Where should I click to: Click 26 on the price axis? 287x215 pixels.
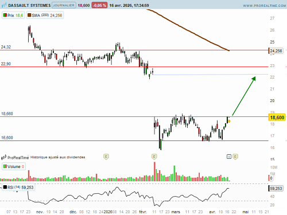click(x=272, y=30)
